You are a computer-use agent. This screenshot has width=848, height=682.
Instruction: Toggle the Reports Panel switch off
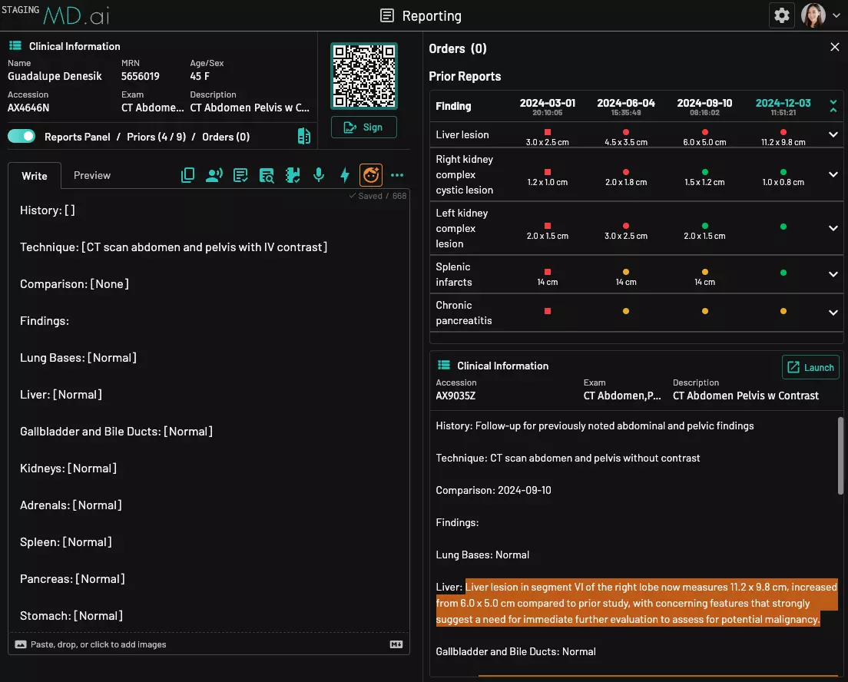(x=23, y=135)
